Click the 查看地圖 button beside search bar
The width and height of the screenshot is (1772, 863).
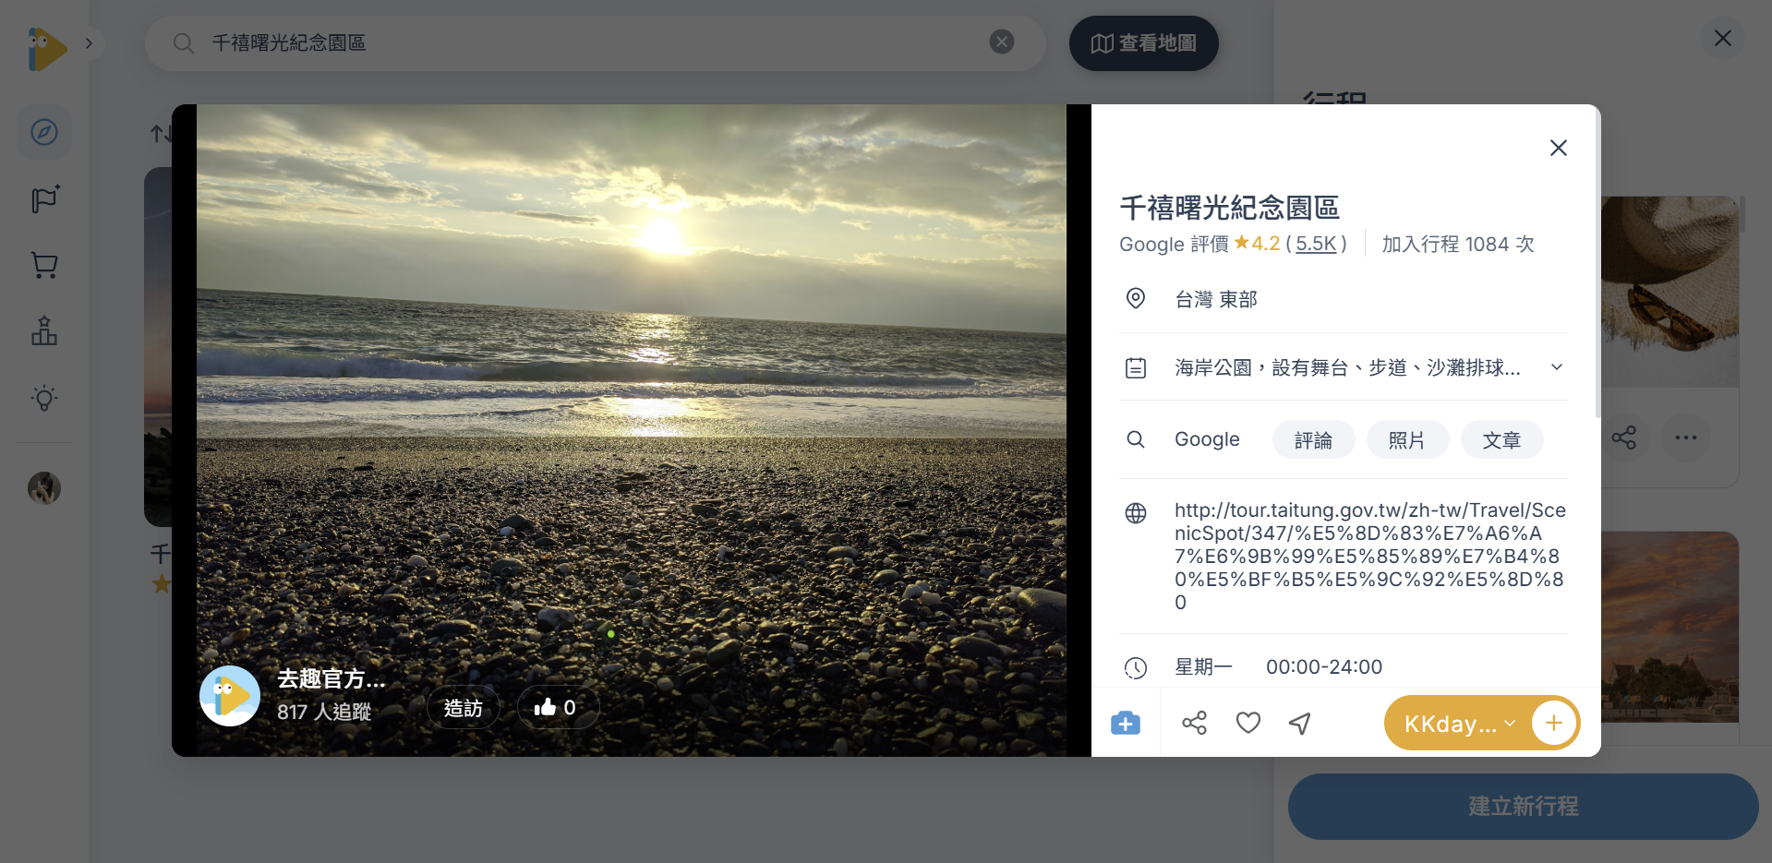1143,42
